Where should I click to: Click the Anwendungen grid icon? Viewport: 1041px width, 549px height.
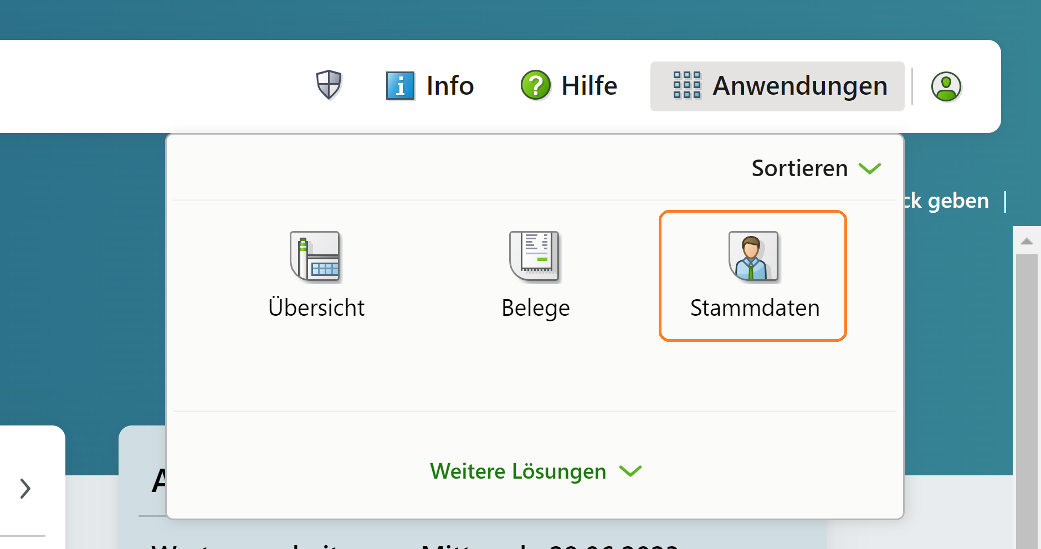point(687,85)
